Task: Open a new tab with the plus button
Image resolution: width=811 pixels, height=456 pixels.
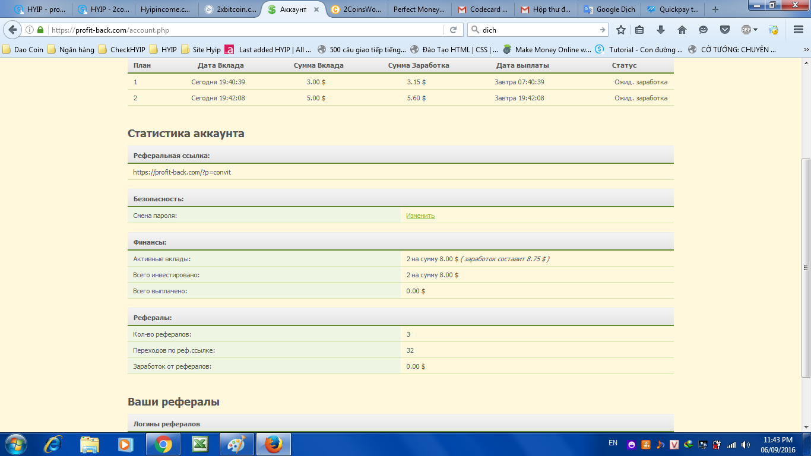Action: point(715,9)
